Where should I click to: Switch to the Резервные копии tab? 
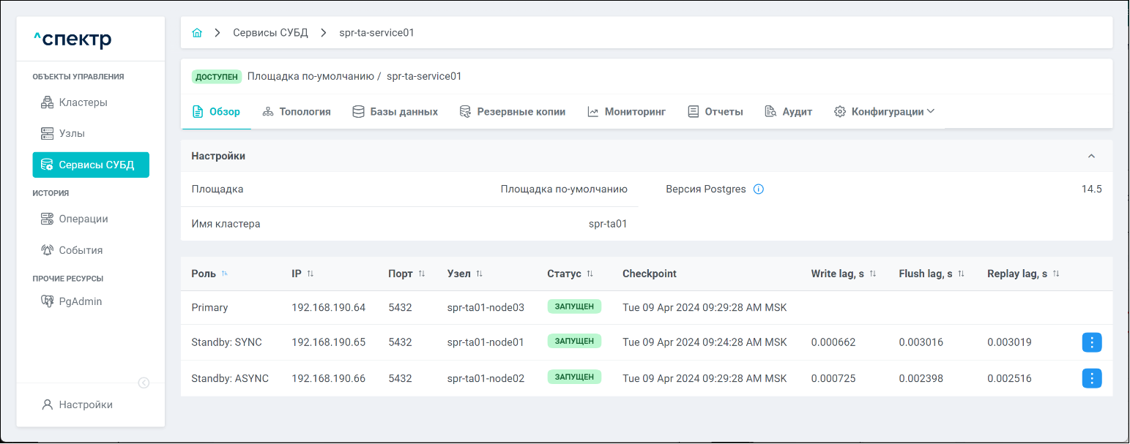click(513, 112)
